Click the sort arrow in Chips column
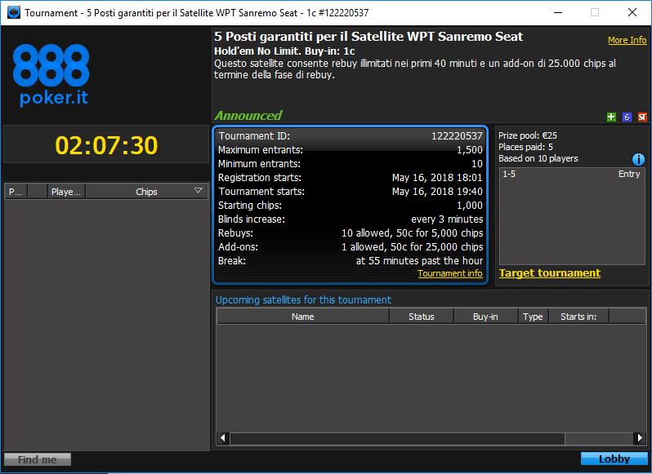This screenshot has height=474, width=652. pyautogui.click(x=199, y=191)
